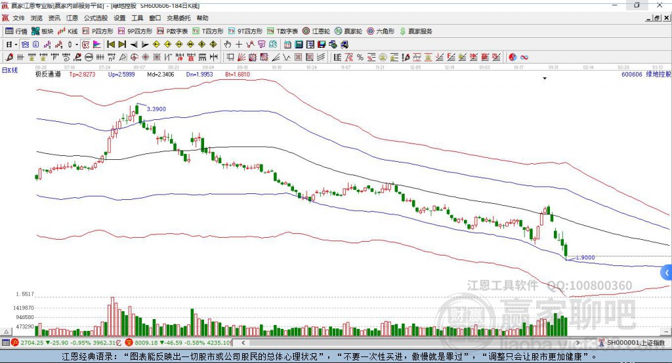Switch to the K线 chart view

click(68, 31)
